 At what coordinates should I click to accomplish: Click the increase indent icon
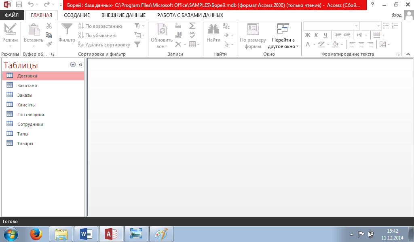click(x=338, y=35)
